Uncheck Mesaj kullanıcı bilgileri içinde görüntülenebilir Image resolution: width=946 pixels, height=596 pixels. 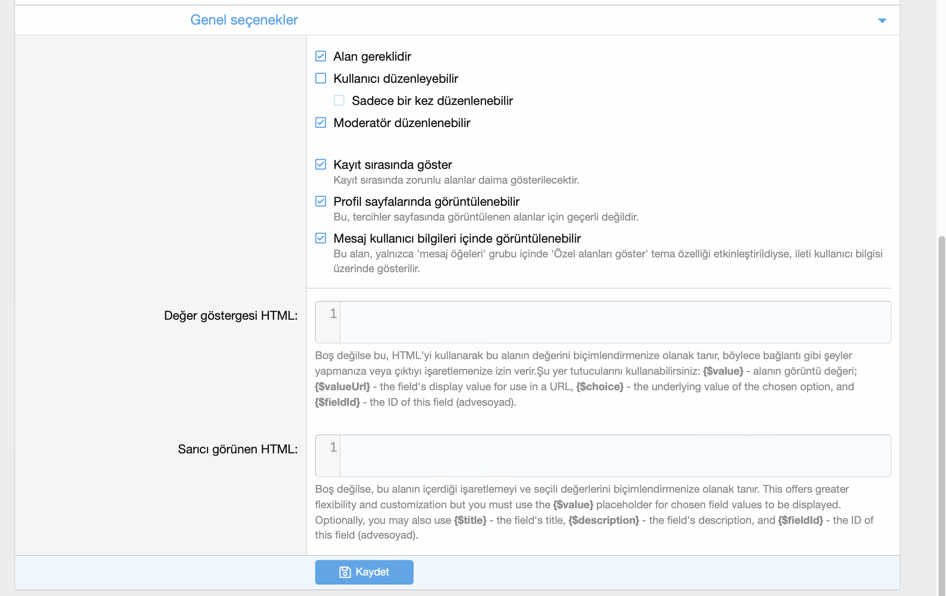[x=321, y=238]
